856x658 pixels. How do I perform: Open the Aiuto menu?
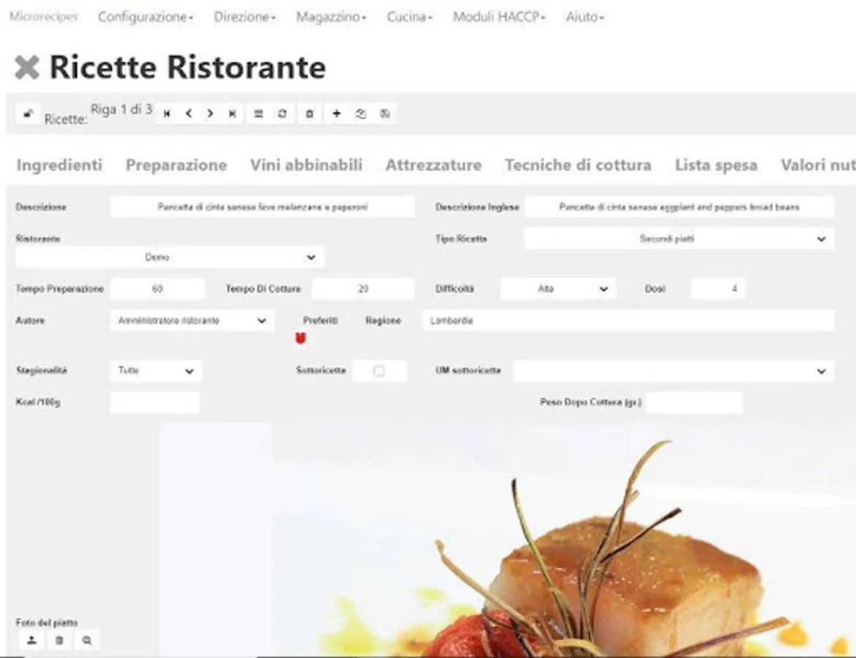[585, 17]
